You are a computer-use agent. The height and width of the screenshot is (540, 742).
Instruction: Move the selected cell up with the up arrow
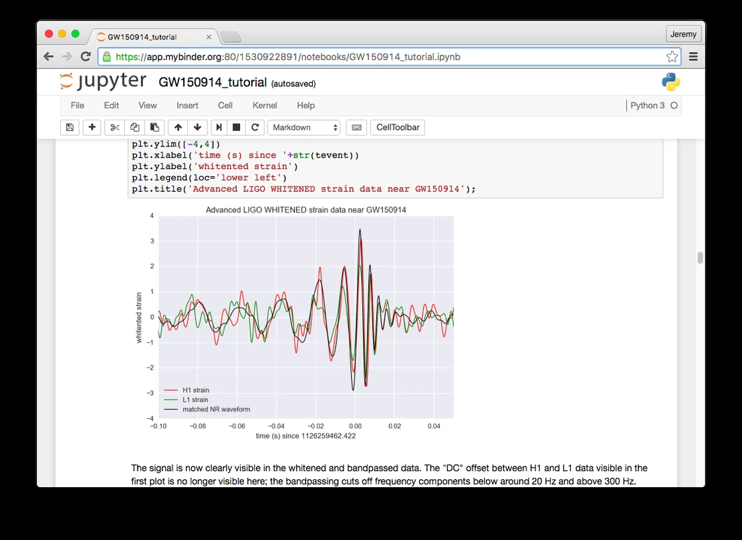[178, 127]
